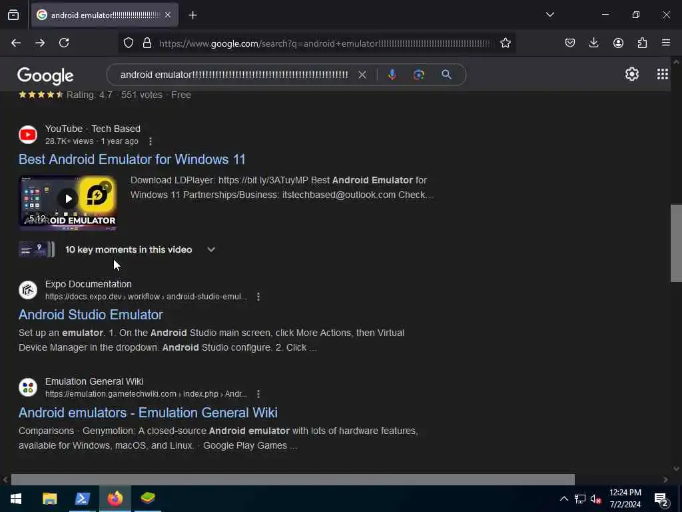The image size is (682, 512).
Task: Open the list all tabs chevron
Action: 549,15
